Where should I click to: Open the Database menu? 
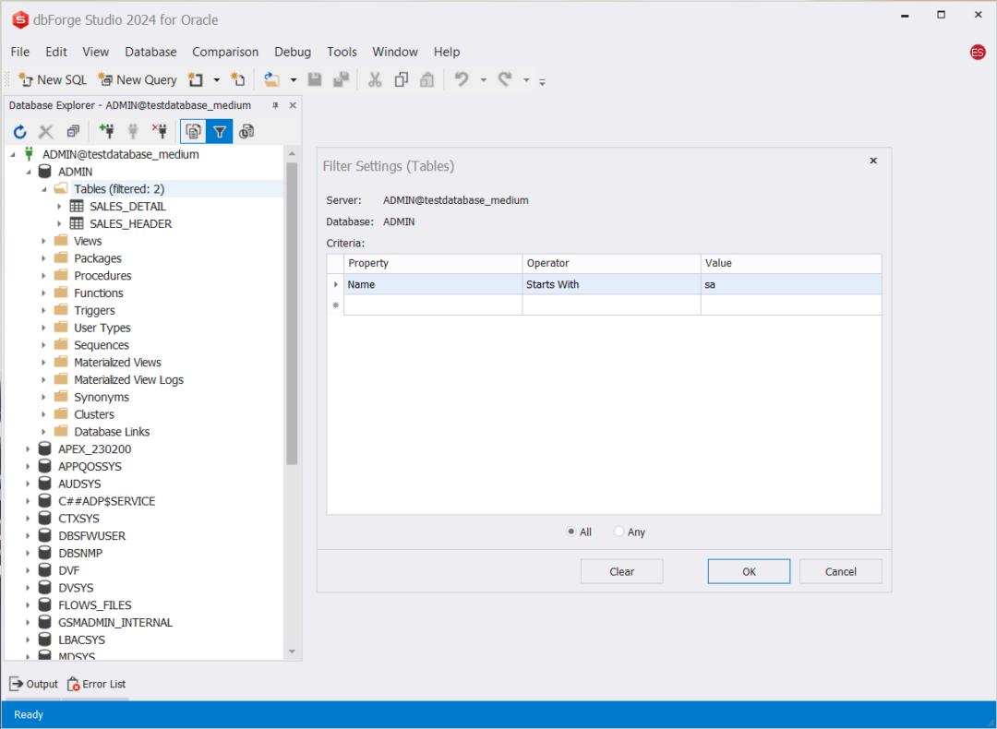150,52
